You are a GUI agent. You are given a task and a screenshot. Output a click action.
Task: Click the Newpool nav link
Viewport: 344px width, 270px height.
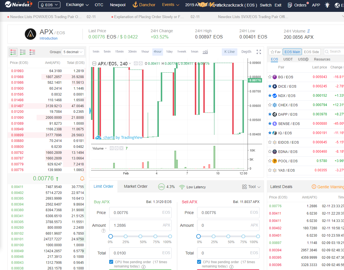pyautogui.click(x=118, y=5)
